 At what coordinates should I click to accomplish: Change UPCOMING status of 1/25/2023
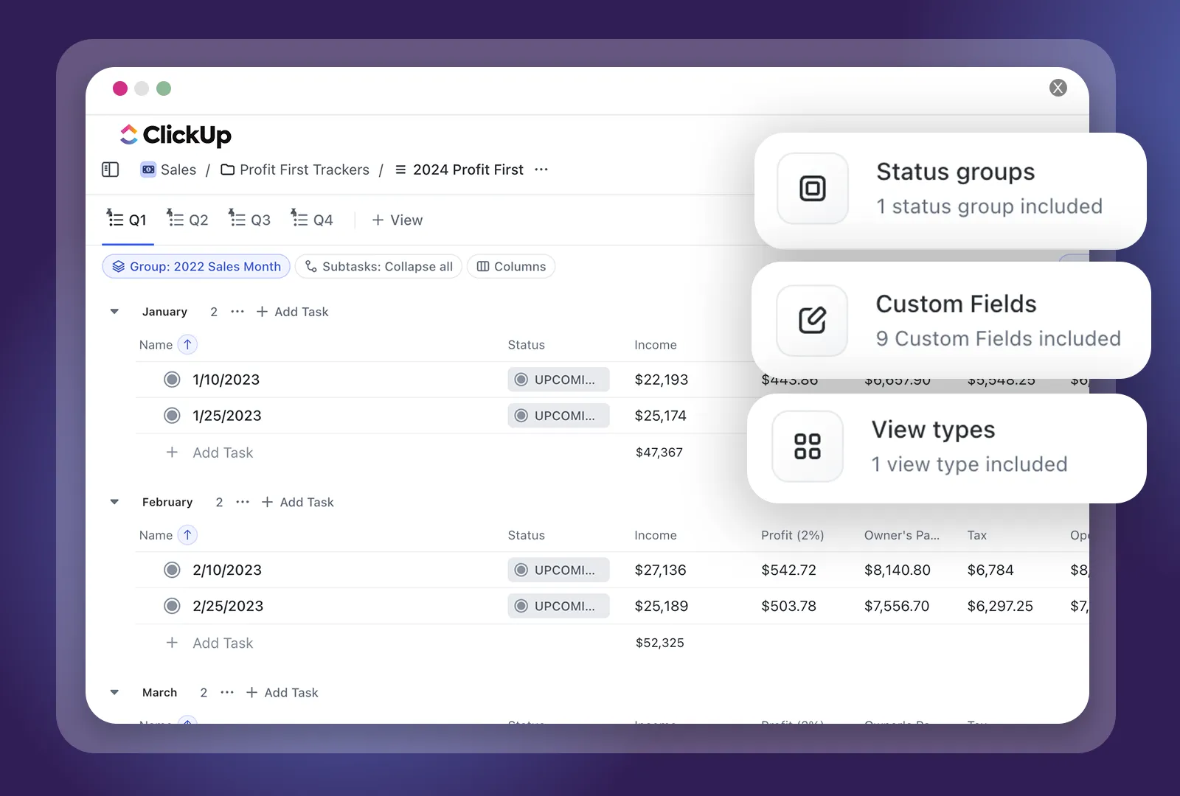coord(558,416)
